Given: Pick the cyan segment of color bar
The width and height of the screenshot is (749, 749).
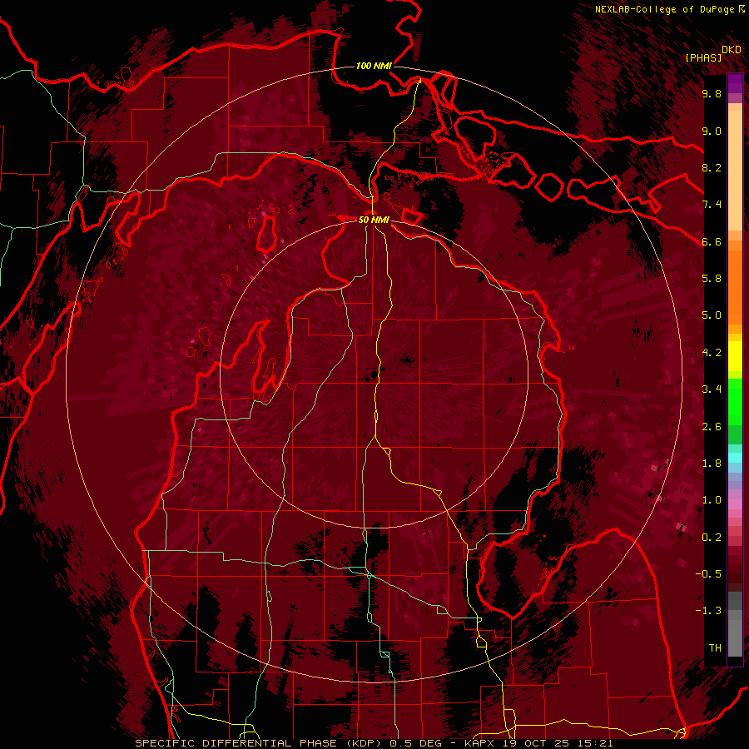Looking at the screenshot, I should (735, 457).
